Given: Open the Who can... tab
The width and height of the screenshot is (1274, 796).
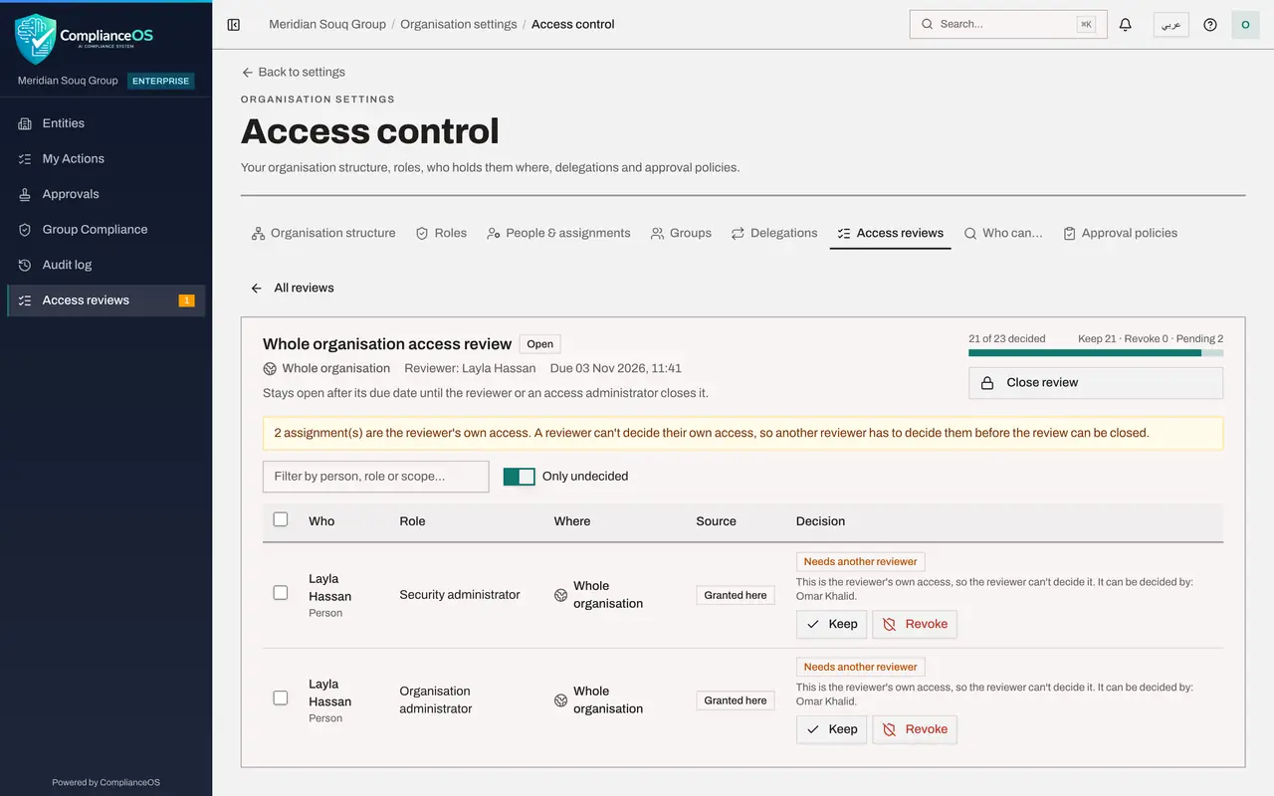Looking at the screenshot, I should pos(1003,233).
